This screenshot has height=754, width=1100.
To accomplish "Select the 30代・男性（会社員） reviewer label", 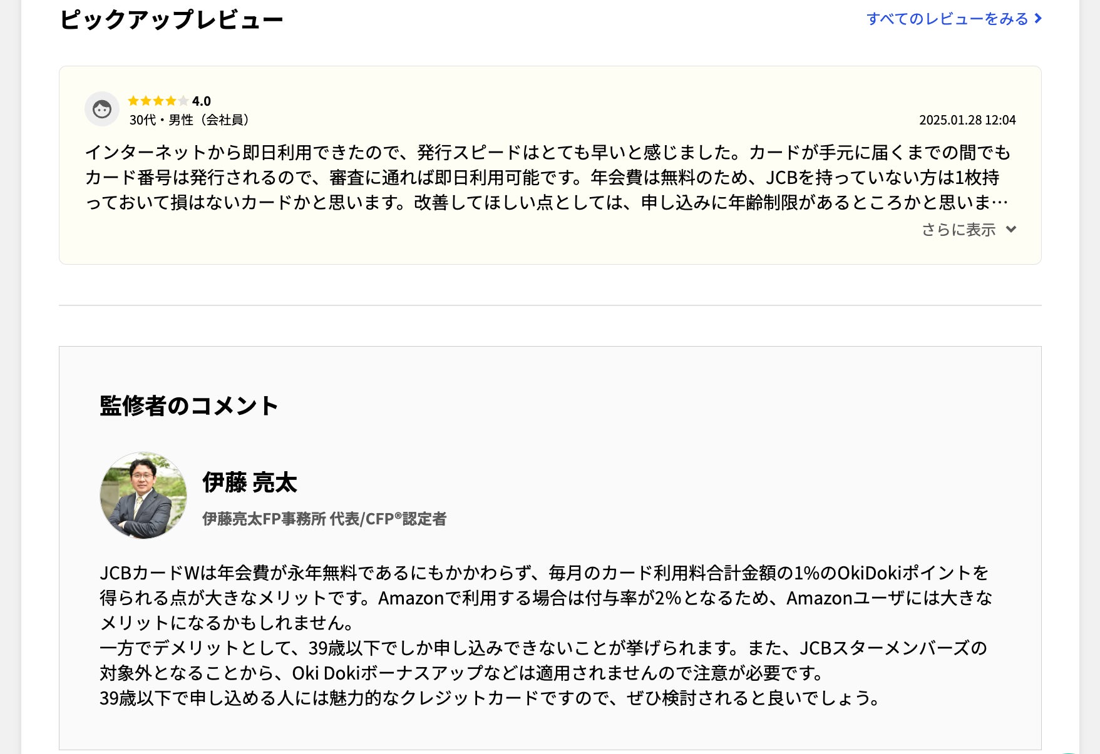I will click(189, 120).
